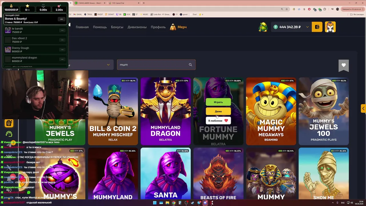Open the KICK bookmark
The image size is (366, 206).
pos(127,14)
